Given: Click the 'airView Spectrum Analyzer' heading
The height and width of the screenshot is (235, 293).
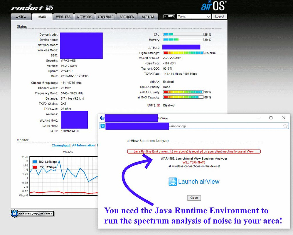Looking at the screenshot, I should (148, 141).
